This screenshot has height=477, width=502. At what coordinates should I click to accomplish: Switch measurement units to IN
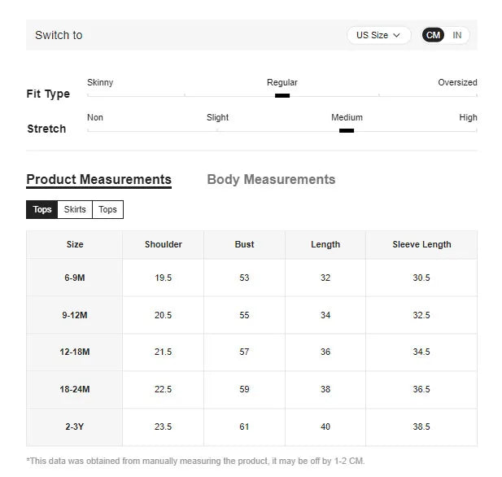point(457,35)
